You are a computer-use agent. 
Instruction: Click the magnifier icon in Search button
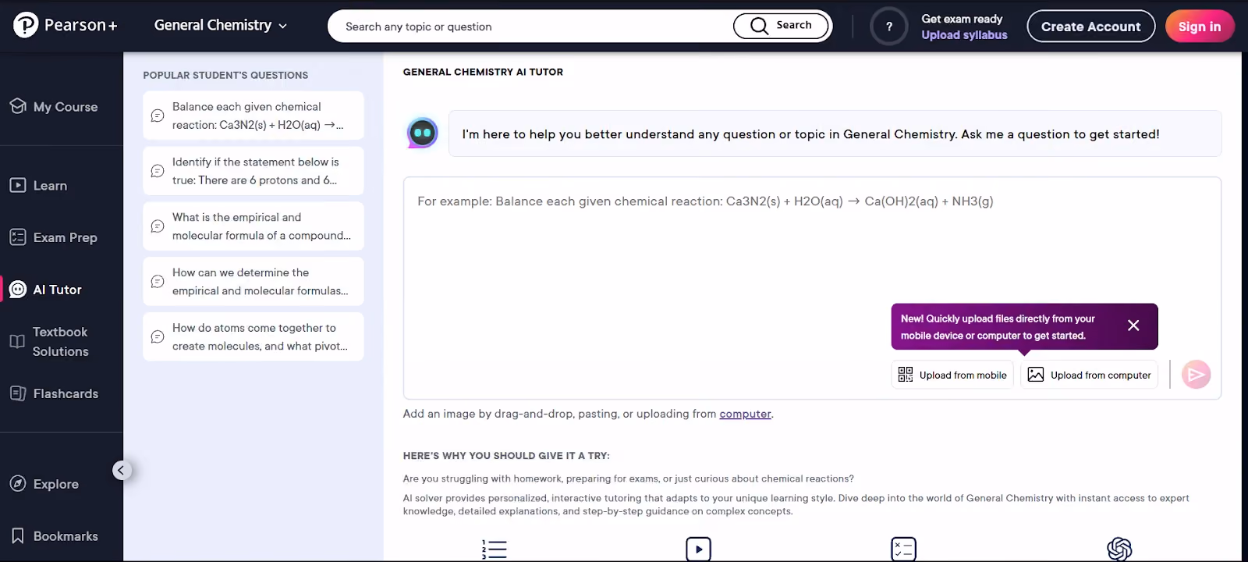759,26
